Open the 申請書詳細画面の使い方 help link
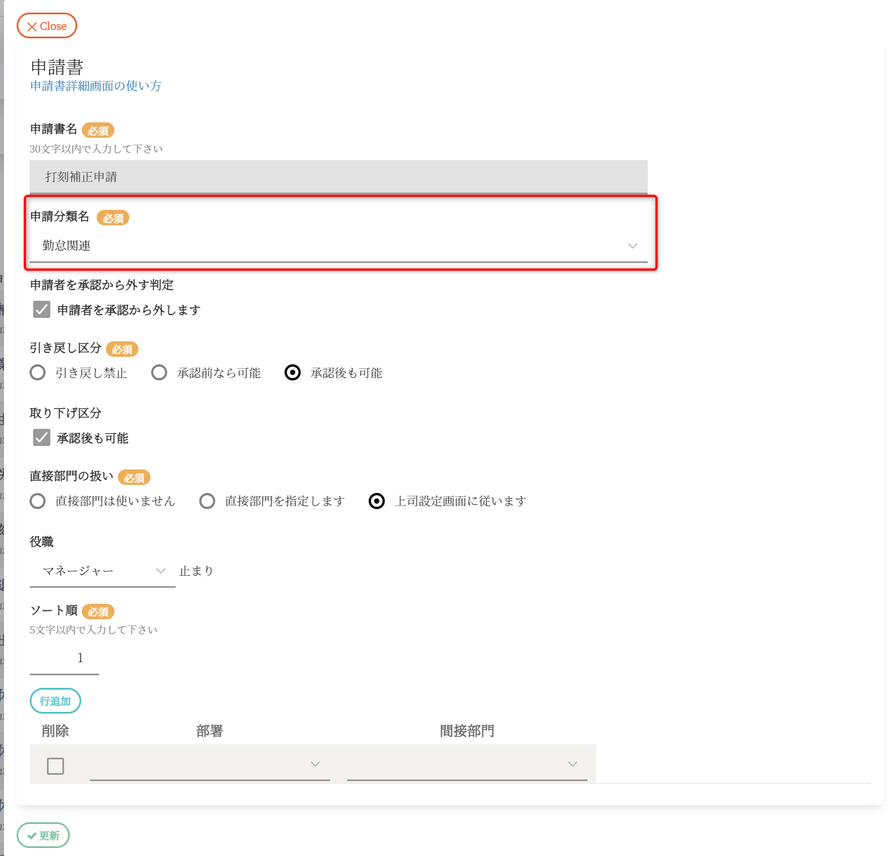This screenshot has width=896, height=856. click(x=96, y=86)
